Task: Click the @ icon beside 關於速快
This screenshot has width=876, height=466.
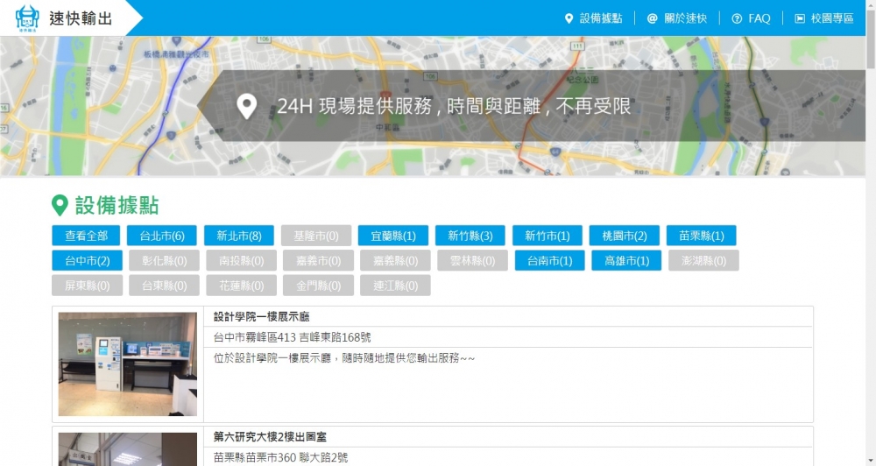Action: tap(652, 18)
